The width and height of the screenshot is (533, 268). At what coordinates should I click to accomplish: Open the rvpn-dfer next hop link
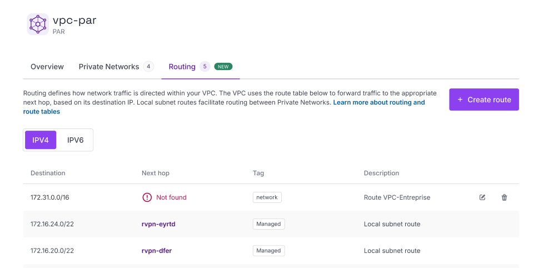pyautogui.click(x=157, y=251)
